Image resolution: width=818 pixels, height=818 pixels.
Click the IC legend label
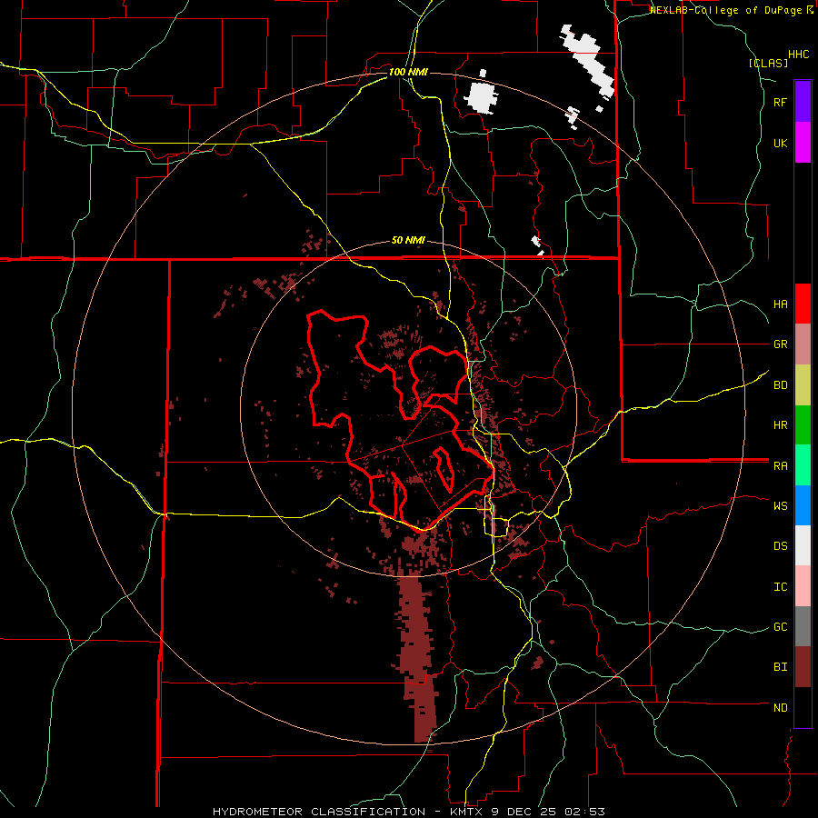[781, 586]
